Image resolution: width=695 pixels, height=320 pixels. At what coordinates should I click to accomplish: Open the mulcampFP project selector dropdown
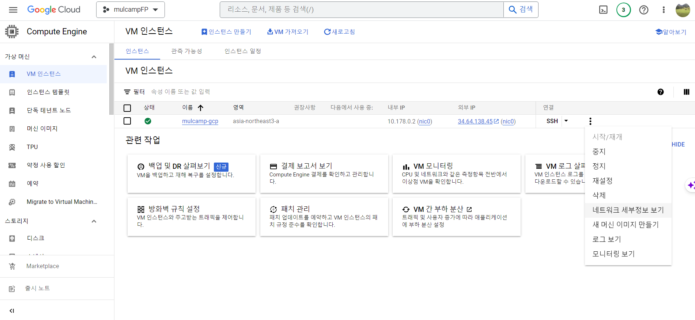pyautogui.click(x=131, y=10)
